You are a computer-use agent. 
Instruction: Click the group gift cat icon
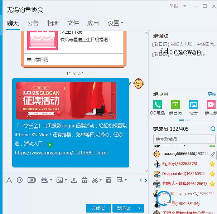[x=44, y=180]
